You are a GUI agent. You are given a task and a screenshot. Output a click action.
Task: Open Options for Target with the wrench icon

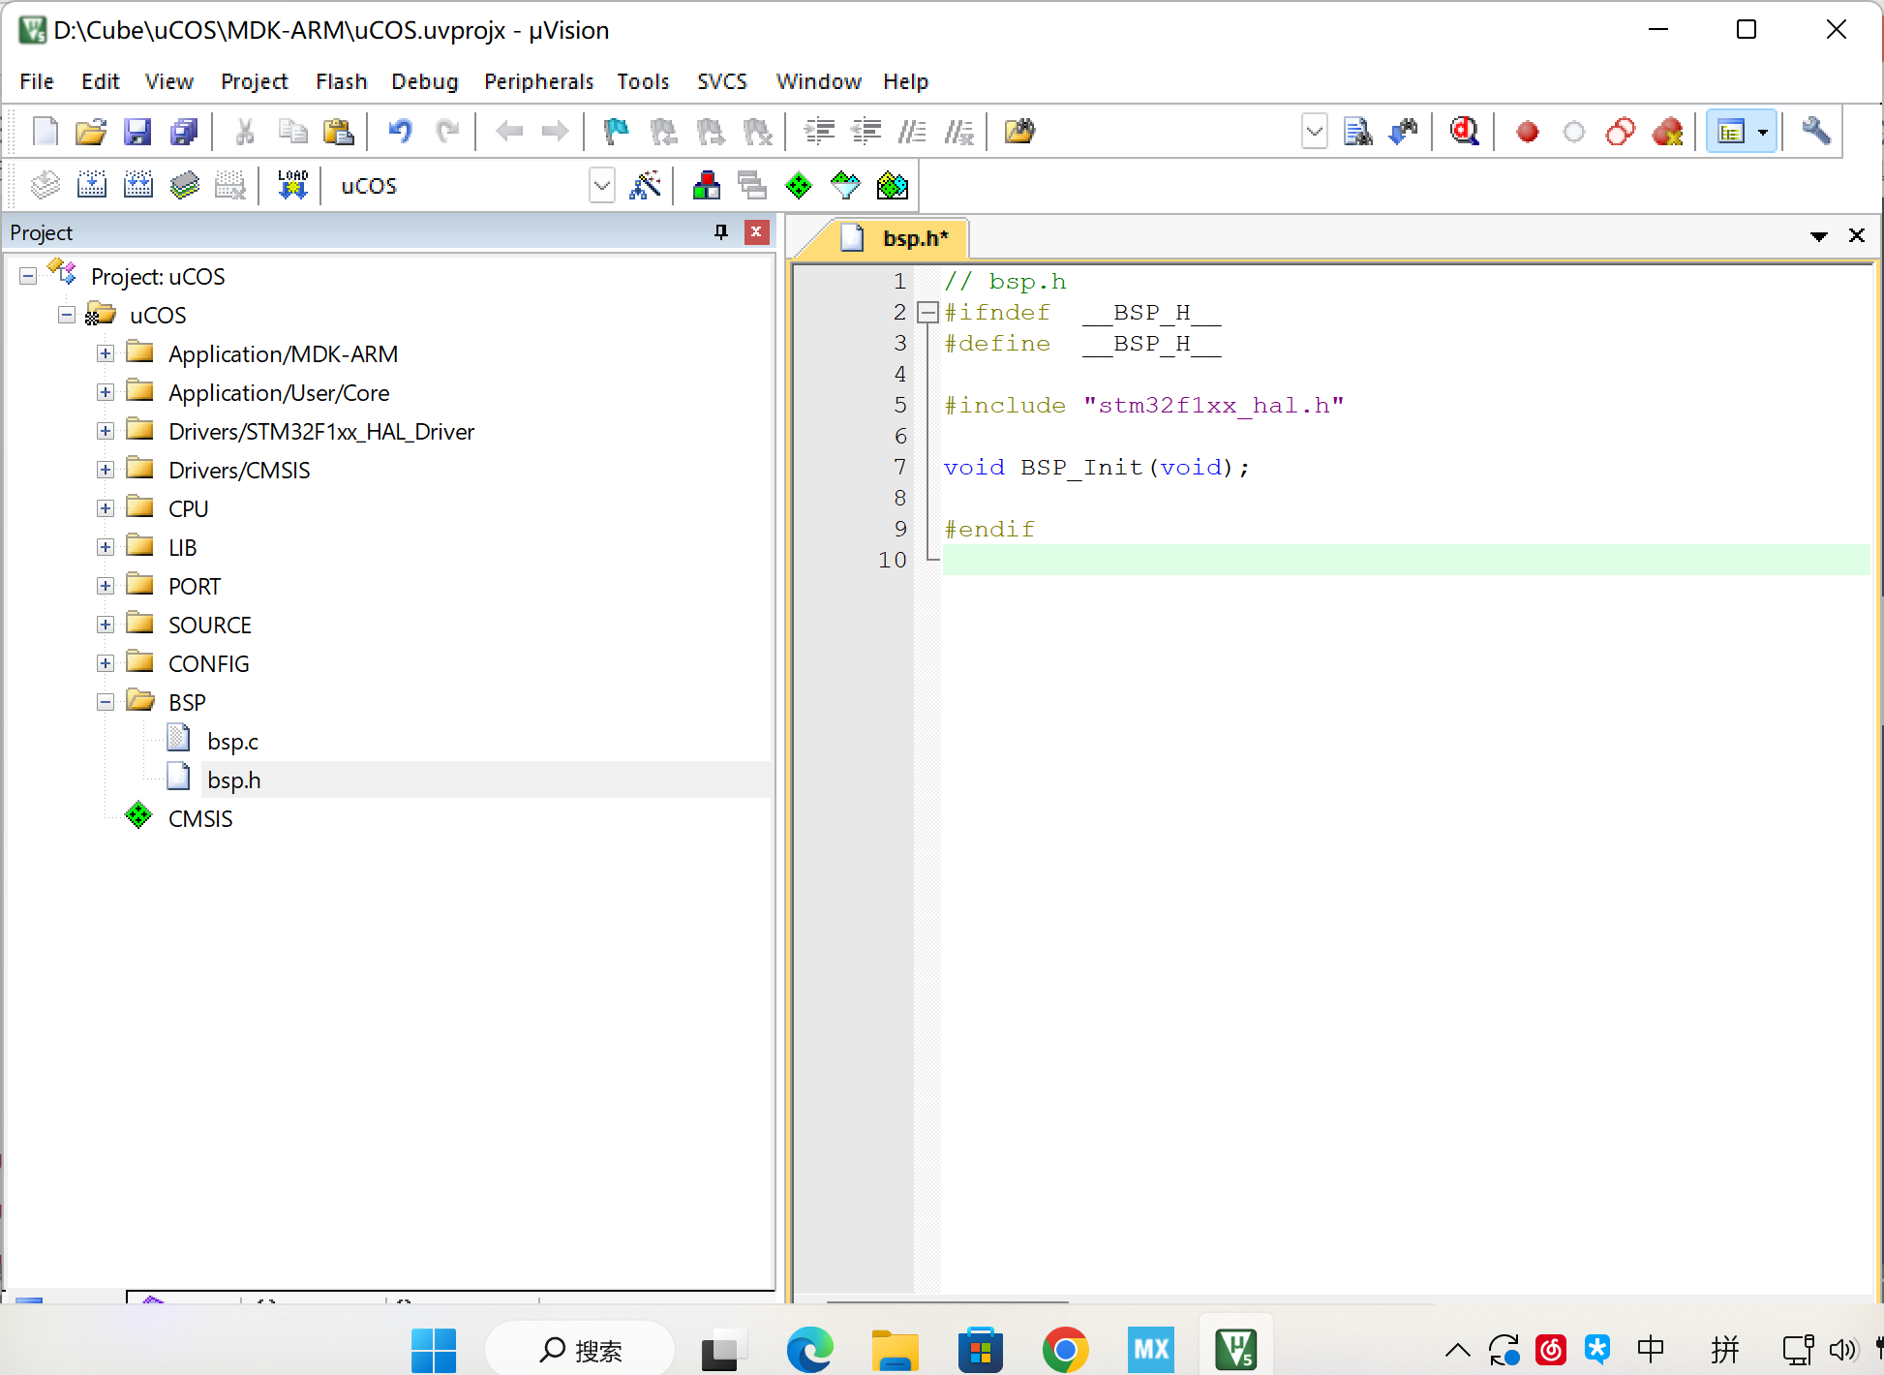tap(1816, 131)
